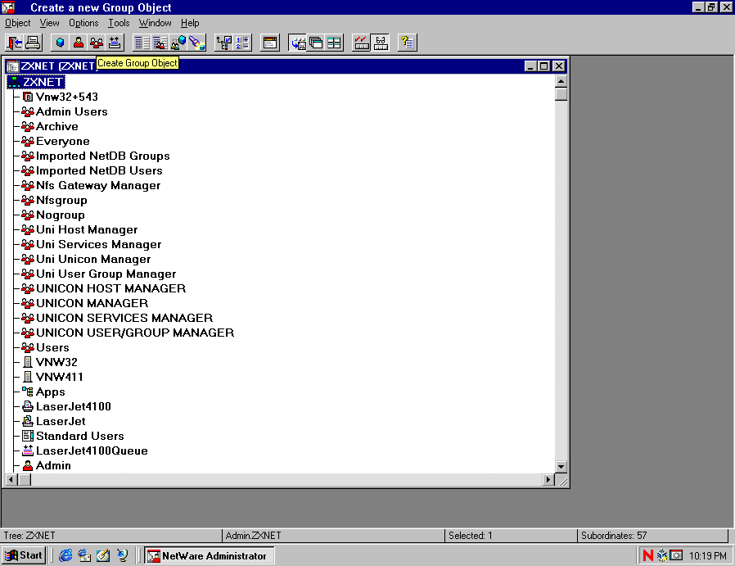Select UNICON SERVICES MANAGER group

117,319
